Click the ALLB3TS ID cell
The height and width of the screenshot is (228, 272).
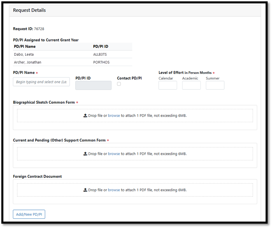100,54
